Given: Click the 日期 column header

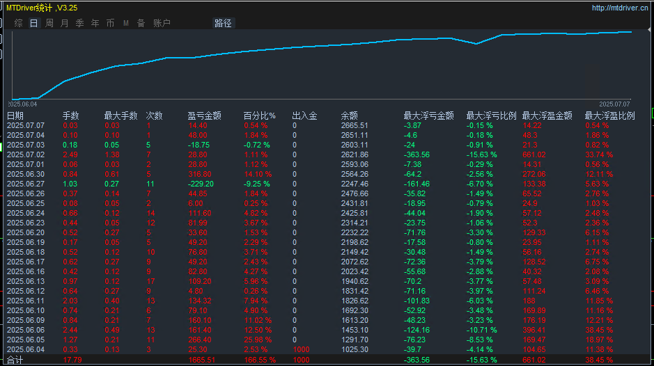Looking at the screenshot, I should click(15, 116).
